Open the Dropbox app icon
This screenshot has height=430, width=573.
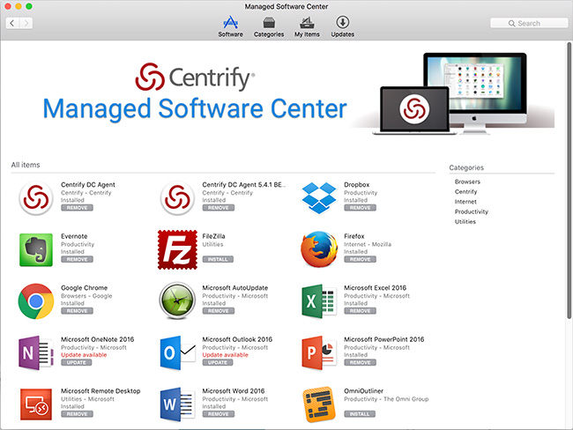tap(319, 197)
